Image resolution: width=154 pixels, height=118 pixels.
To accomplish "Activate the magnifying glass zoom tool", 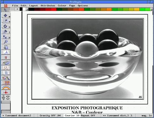I will point(6,42).
